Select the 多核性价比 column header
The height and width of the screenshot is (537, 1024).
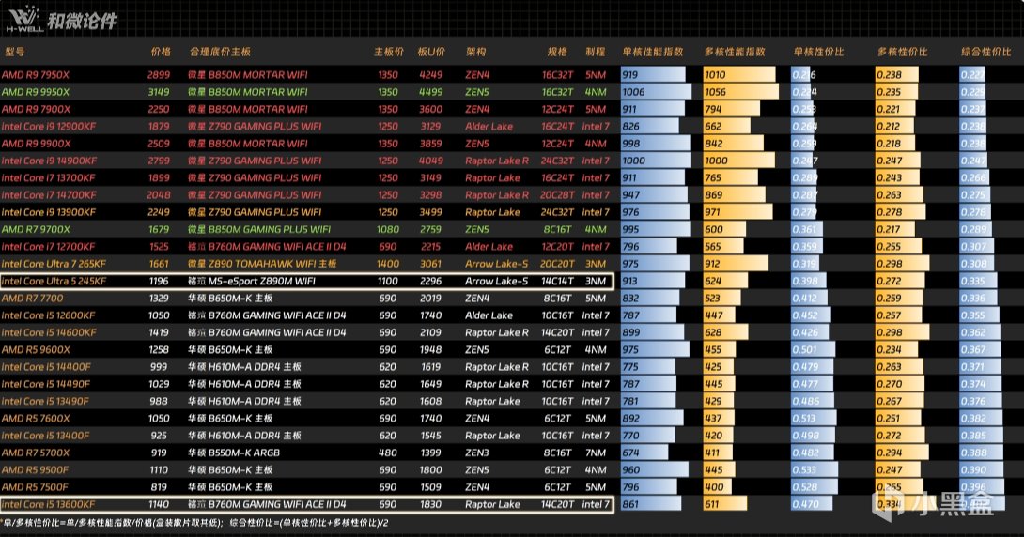pyautogui.click(x=902, y=52)
